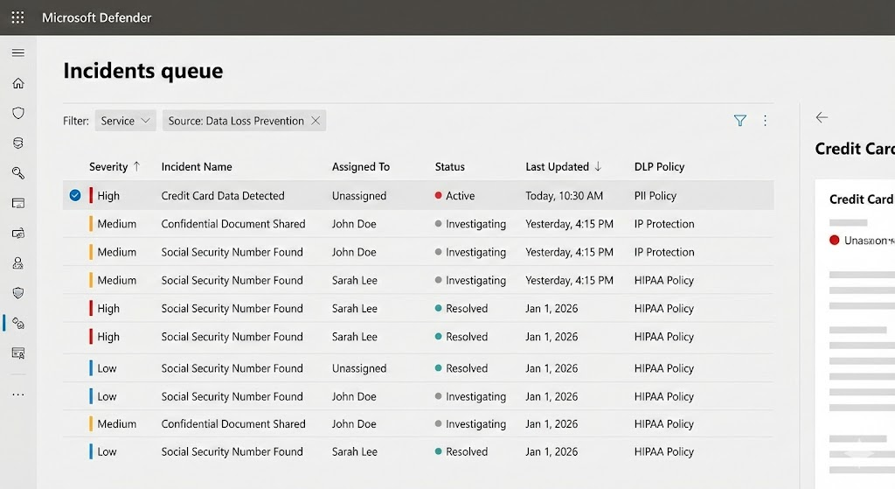Click the back arrow in details pane

pyautogui.click(x=822, y=117)
